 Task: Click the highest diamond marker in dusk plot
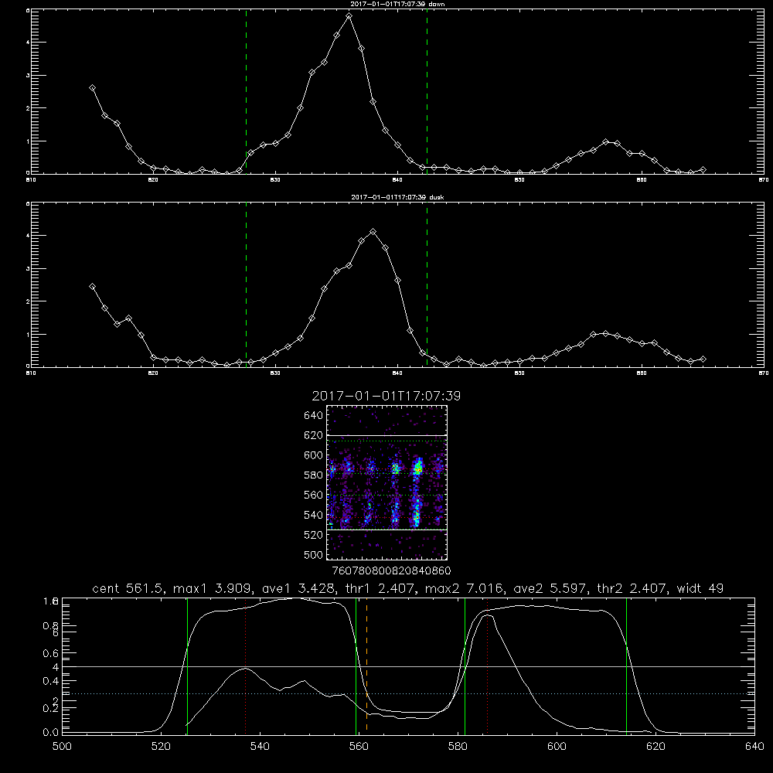(x=373, y=231)
